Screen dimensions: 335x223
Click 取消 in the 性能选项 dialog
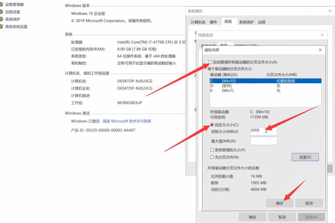click(x=282, y=217)
